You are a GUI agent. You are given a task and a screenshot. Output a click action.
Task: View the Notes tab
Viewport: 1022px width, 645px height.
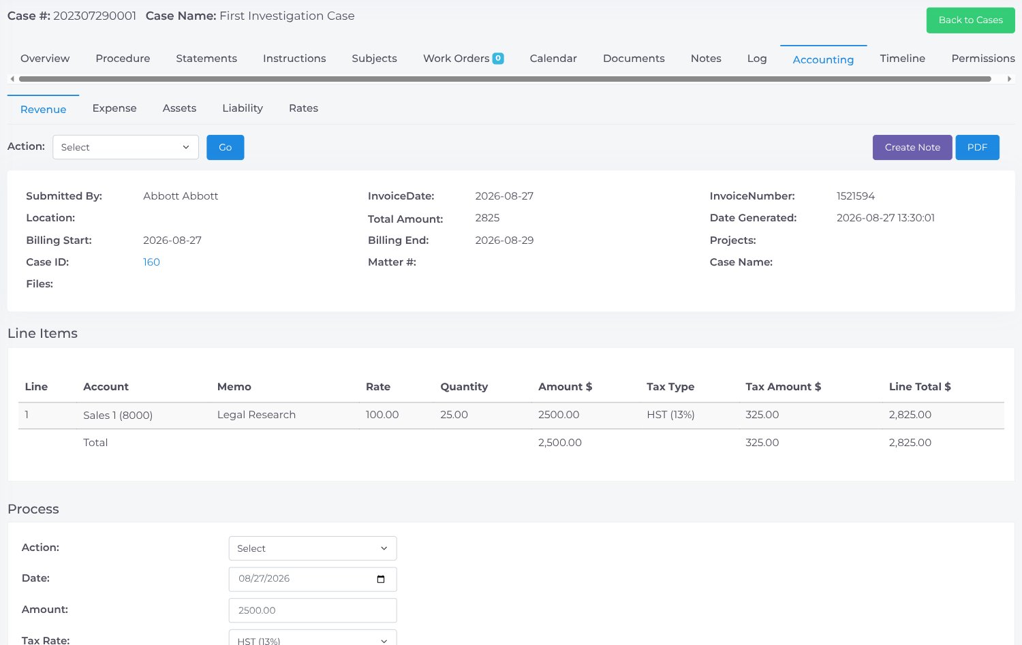(x=706, y=59)
